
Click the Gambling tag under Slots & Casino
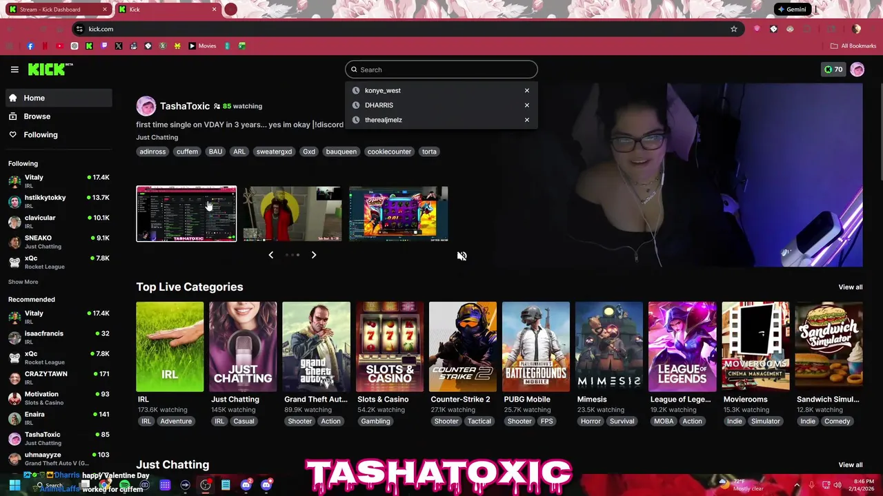point(375,422)
